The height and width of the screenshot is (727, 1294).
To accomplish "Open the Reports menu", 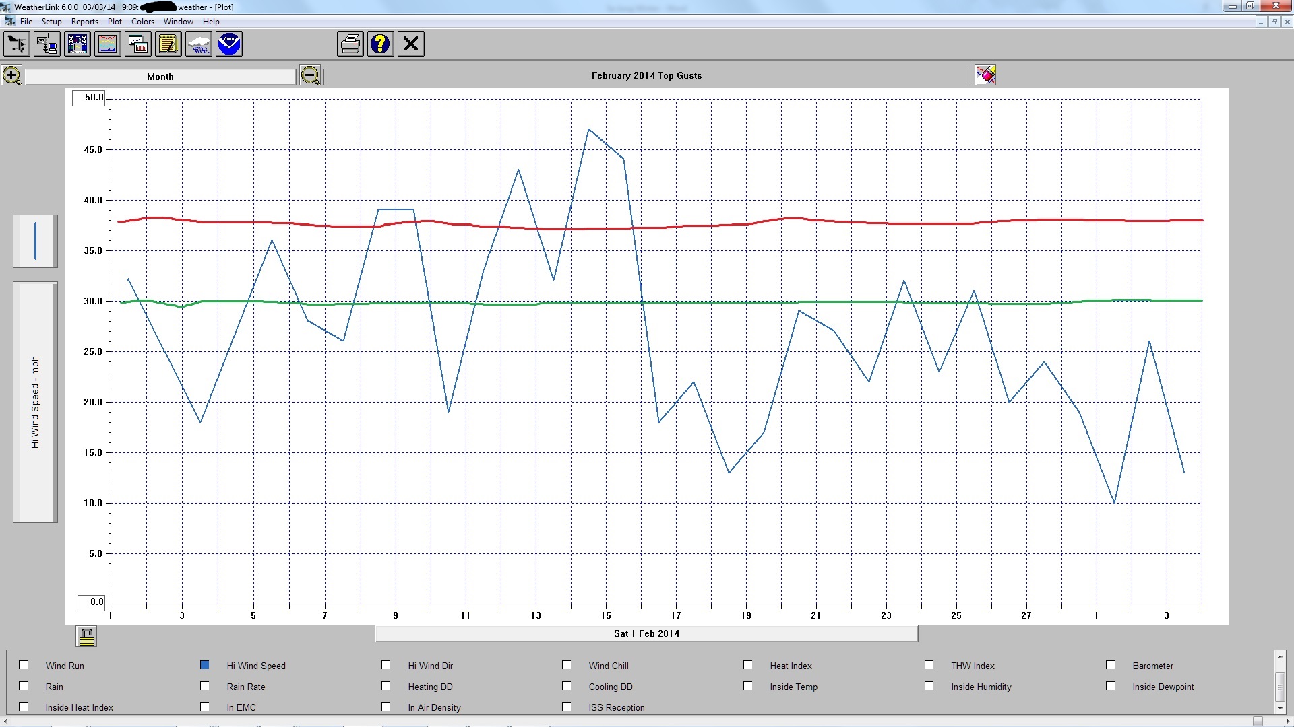I will pos(84,22).
